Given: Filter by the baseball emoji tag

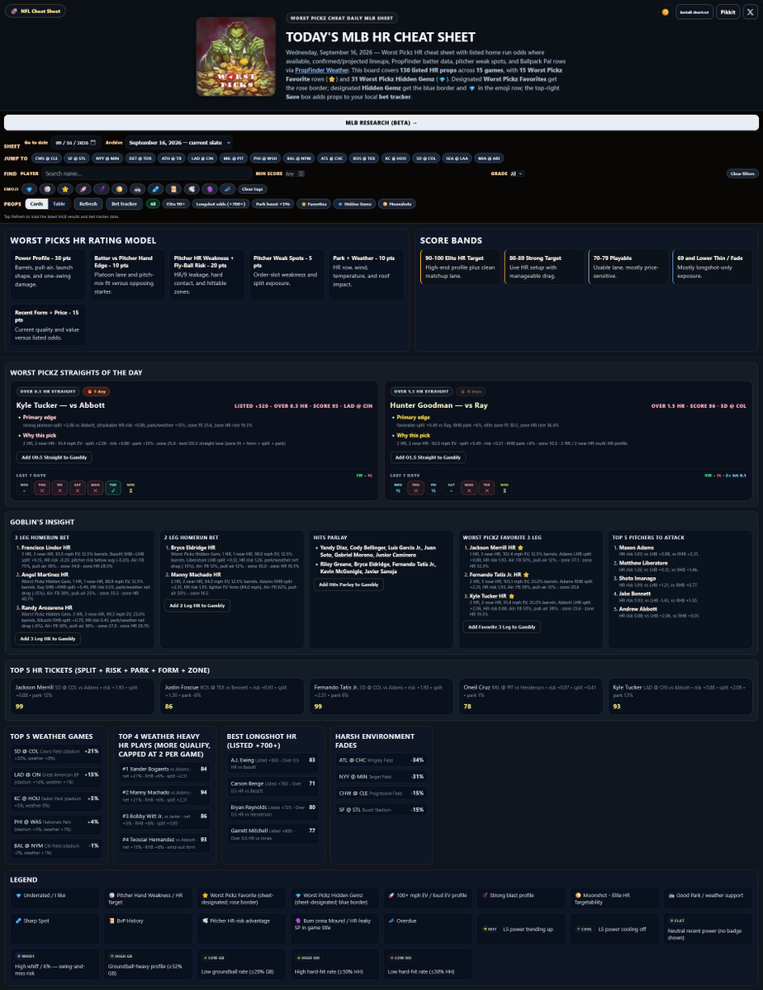Looking at the screenshot, I should pyautogui.click(x=47, y=189).
